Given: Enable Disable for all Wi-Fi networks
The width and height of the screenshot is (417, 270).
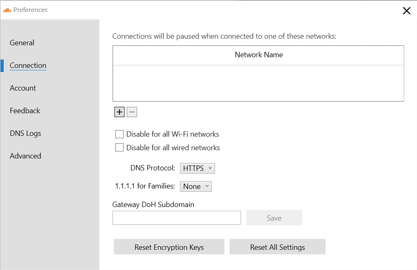Looking at the screenshot, I should click(119, 134).
